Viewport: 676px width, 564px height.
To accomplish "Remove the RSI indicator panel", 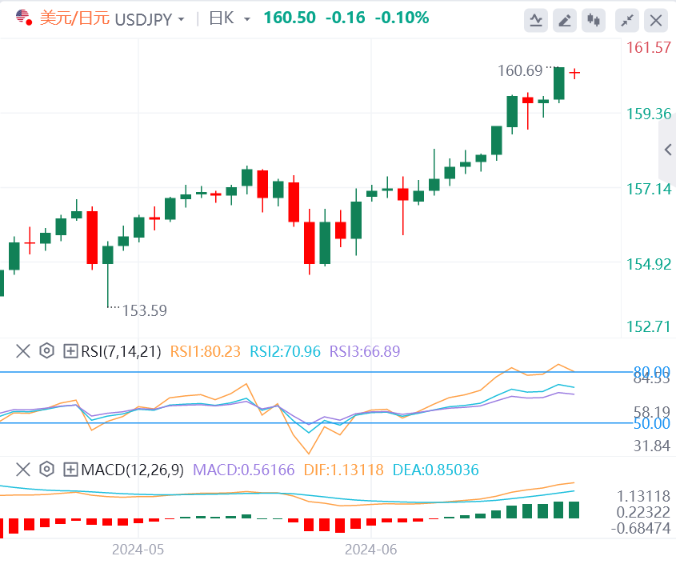I will pos(23,351).
